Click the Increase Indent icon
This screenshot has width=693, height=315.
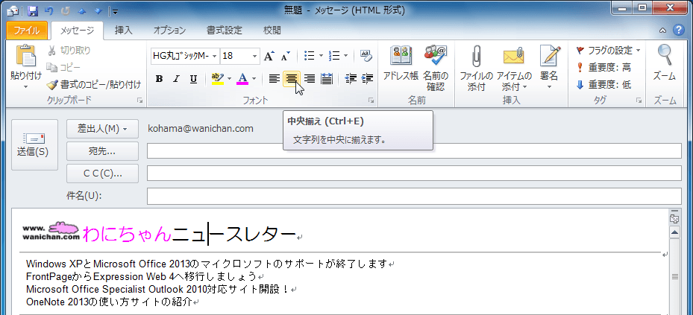tap(367, 79)
